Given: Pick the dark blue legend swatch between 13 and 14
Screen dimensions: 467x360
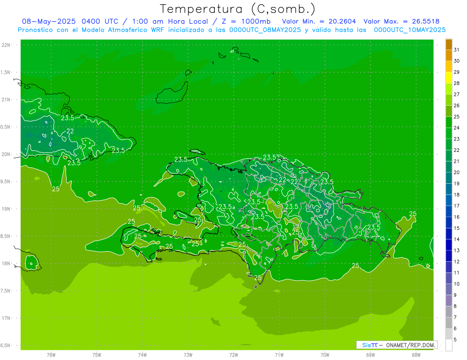Looking at the screenshot, I should click(x=449, y=245).
